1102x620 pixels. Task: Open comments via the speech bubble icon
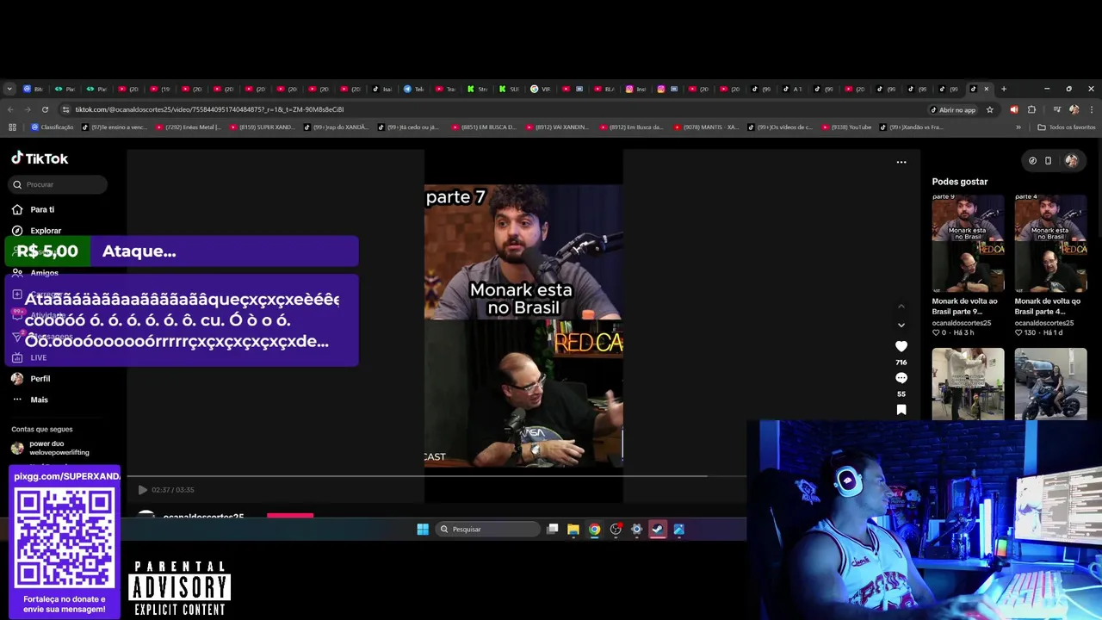click(901, 378)
